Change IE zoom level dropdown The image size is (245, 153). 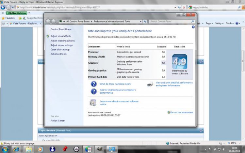point(240,143)
